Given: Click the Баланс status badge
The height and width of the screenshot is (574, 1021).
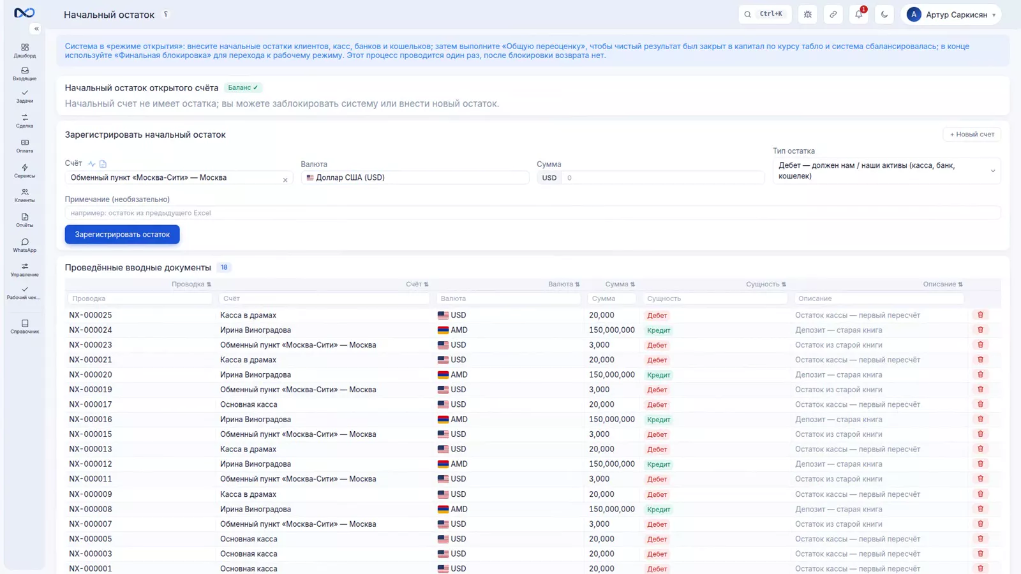Looking at the screenshot, I should coord(243,88).
